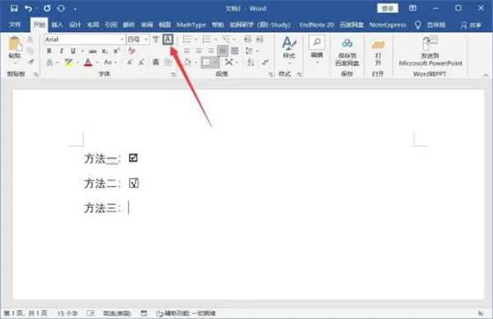Open the Editing find menu button
This screenshot has height=319, width=493.
point(317,49)
